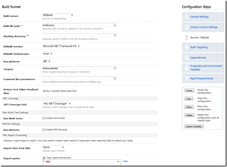Click the Build Runner heading
This screenshot has width=227, height=167.
pos(11,7)
